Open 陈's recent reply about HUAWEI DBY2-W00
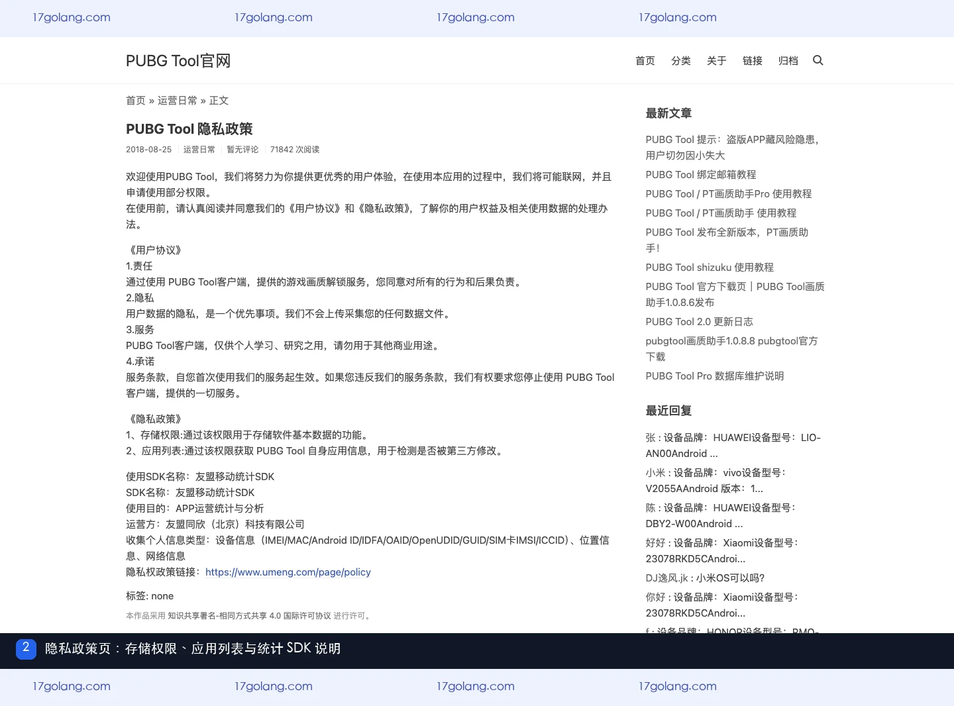This screenshot has height=706, width=954. tap(721, 516)
